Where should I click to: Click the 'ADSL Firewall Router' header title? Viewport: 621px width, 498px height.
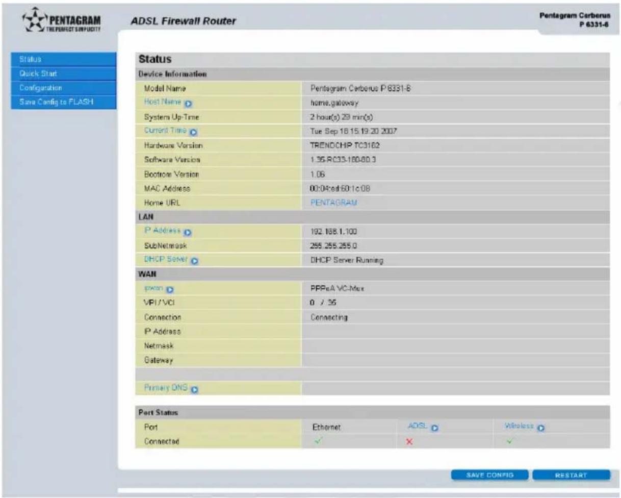184,22
